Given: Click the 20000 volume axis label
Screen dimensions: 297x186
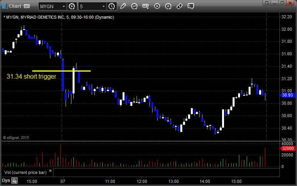Looking at the screenshot, I should tap(287, 155).
